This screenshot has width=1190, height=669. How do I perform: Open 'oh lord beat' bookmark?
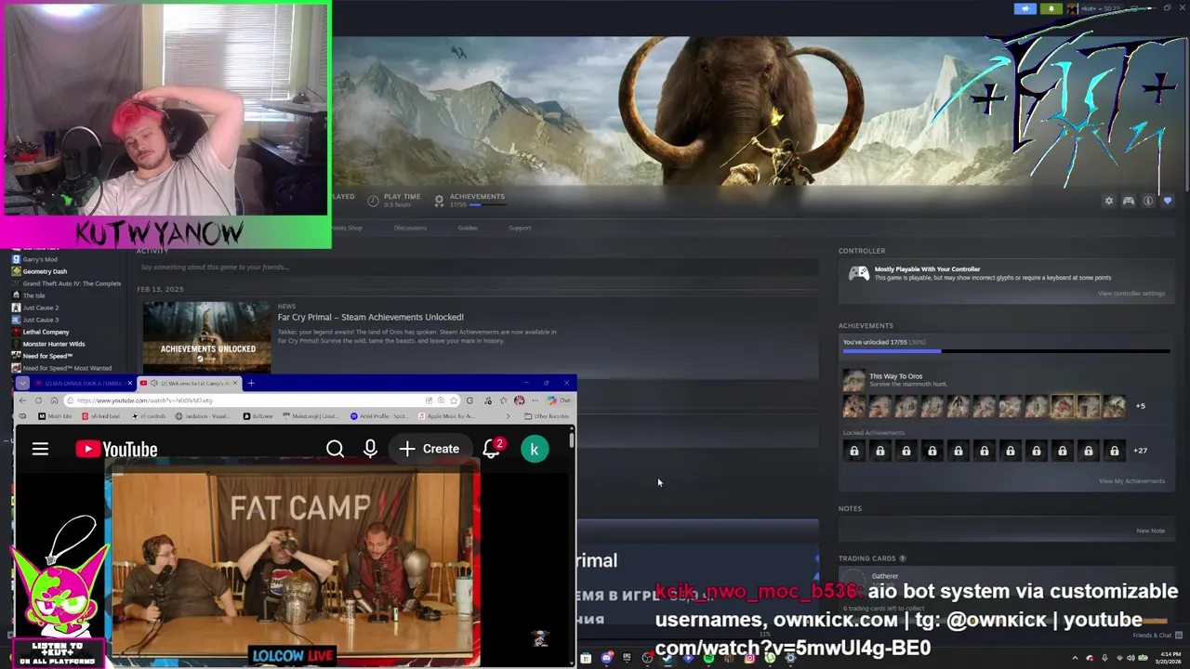click(x=102, y=416)
